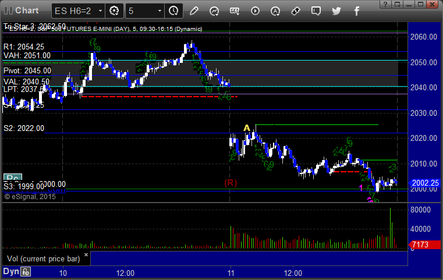This screenshot has height=280, width=443.
Task: Click the Chart title grip handle
Action: point(9,10)
